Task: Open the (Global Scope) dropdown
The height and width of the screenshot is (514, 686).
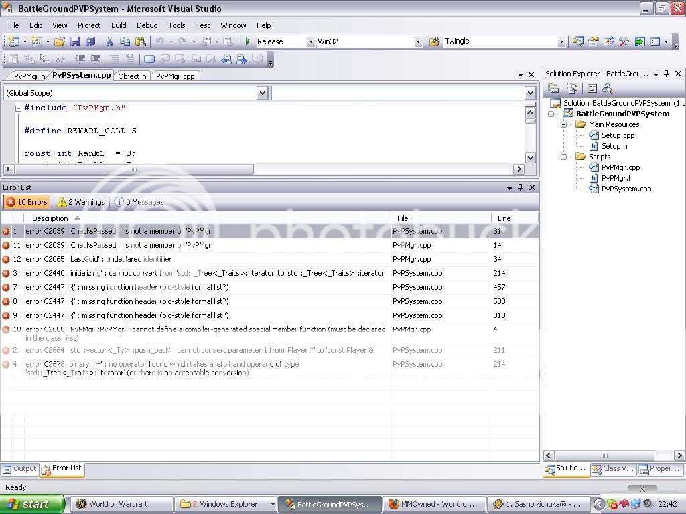Action: (x=262, y=92)
